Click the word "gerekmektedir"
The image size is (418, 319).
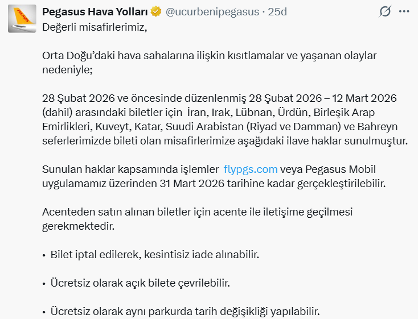tap(78, 226)
